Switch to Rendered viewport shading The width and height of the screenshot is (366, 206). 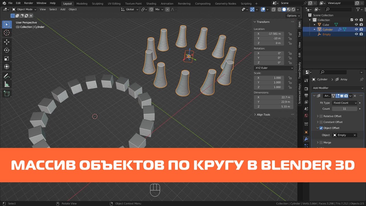(x=293, y=9)
